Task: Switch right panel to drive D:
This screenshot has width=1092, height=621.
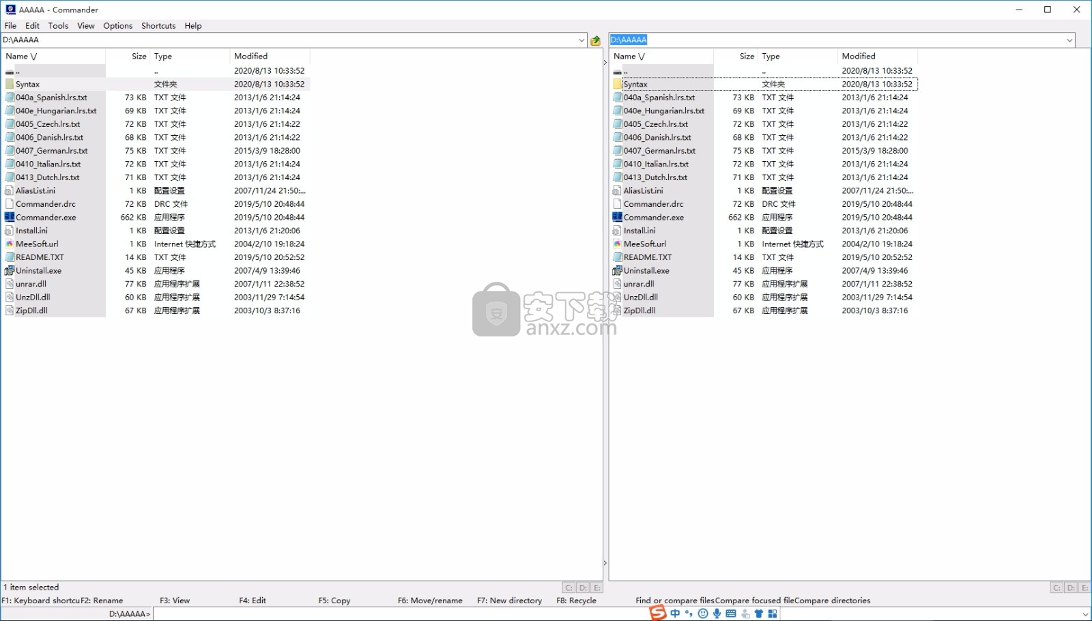Action: point(1071,588)
